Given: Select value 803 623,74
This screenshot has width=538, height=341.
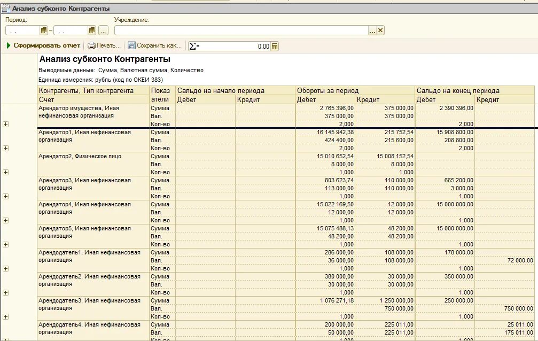Looking at the screenshot, I should point(339,180).
